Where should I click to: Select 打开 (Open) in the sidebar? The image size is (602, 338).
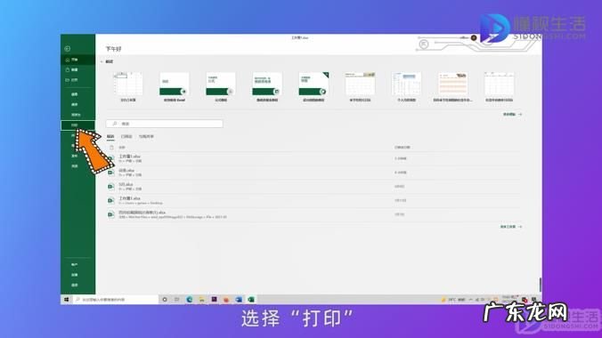(x=78, y=80)
